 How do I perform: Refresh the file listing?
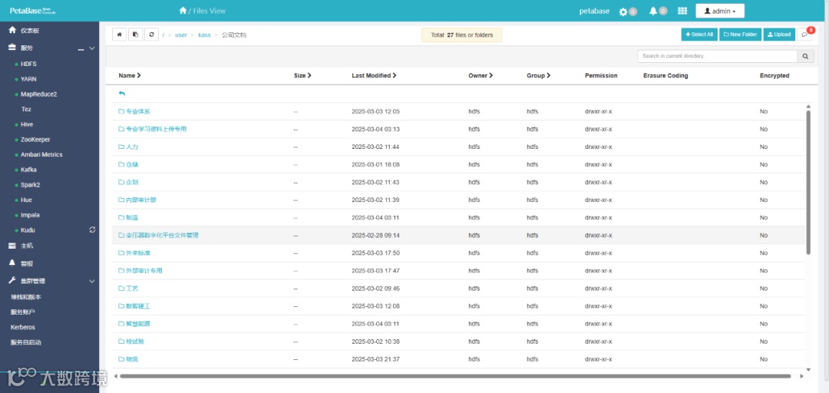pos(152,35)
